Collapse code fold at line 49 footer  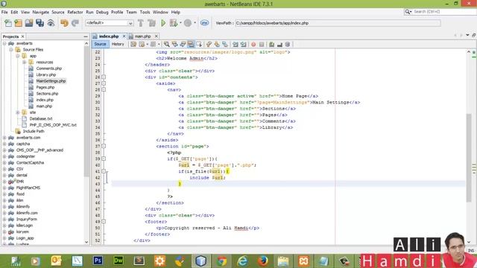pos(104,222)
